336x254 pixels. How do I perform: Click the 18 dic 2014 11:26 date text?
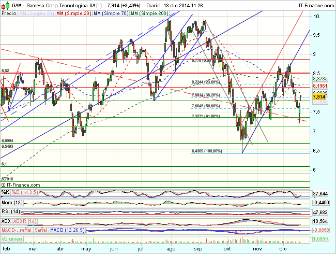click(183, 6)
